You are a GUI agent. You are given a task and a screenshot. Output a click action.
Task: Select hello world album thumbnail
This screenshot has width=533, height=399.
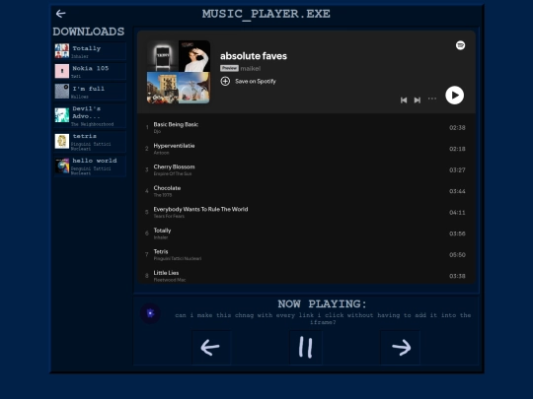point(62,166)
